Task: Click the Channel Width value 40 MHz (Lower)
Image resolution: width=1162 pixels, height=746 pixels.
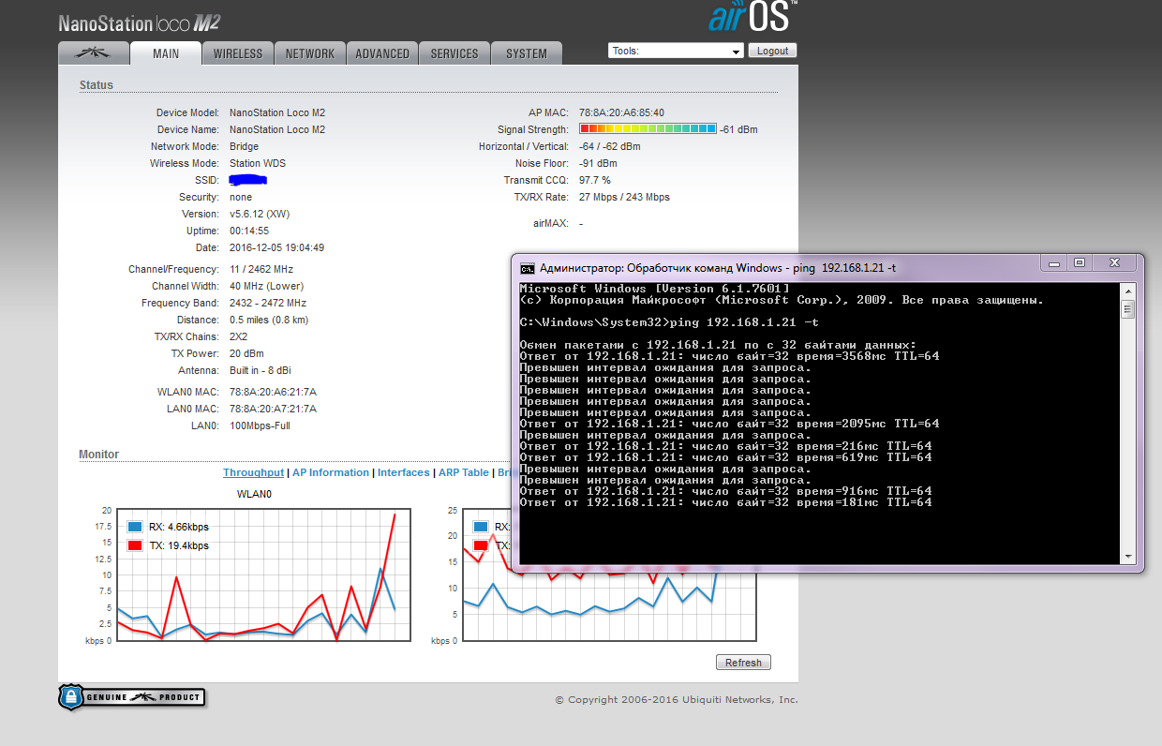Action: click(x=266, y=286)
